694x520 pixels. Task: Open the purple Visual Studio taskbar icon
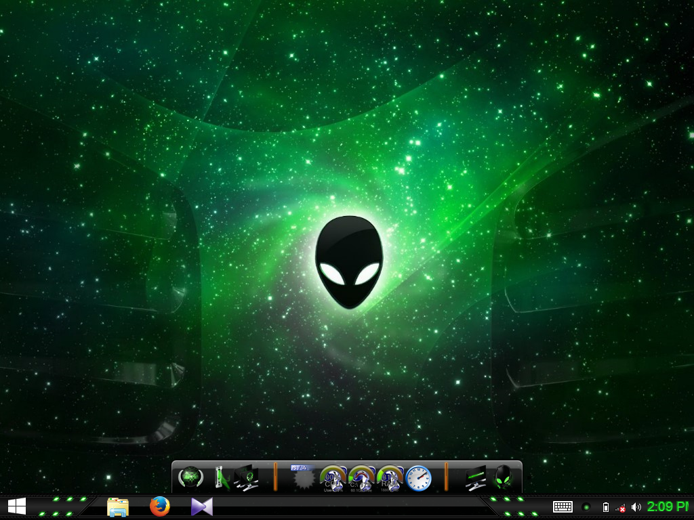coord(202,506)
